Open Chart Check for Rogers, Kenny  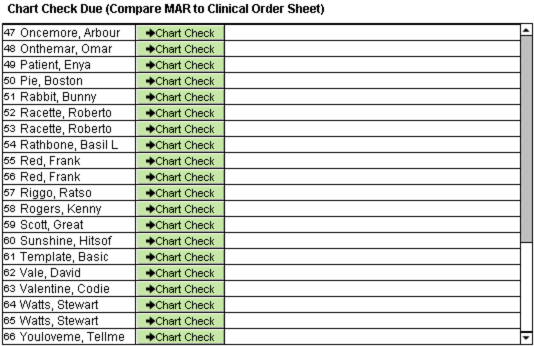(180, 209)
